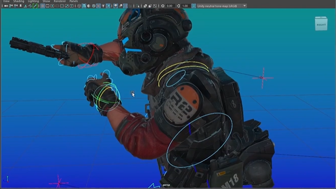
Task: Click the Smooth Shade All cube icon
Action: coord(84,6)
